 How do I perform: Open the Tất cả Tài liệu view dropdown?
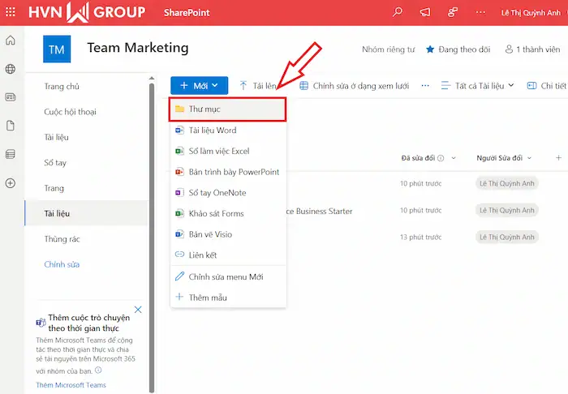click(478, 85)
